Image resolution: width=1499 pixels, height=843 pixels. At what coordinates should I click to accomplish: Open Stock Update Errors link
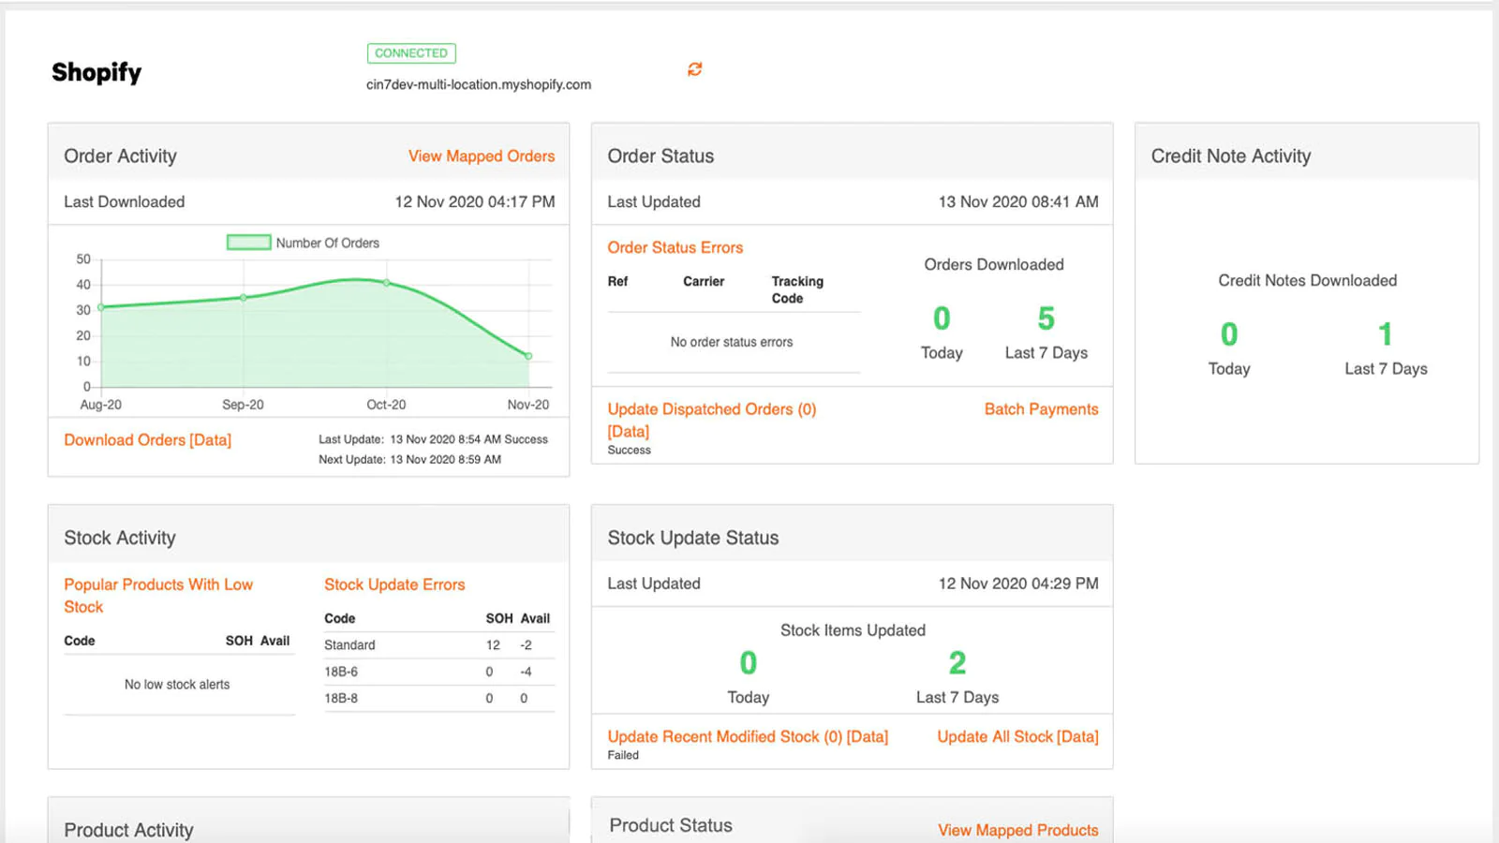[394, 584]
